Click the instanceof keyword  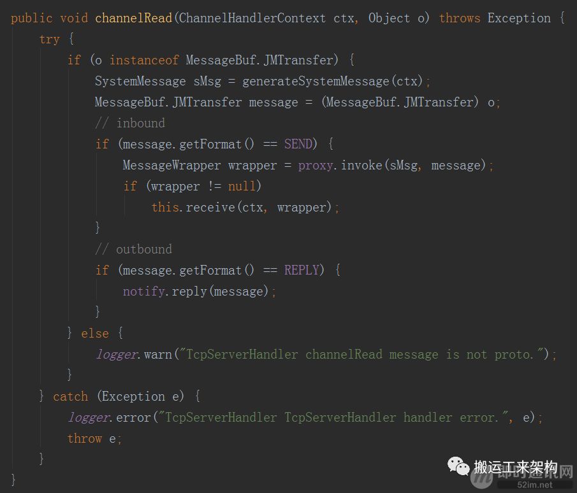pos(144,60)
